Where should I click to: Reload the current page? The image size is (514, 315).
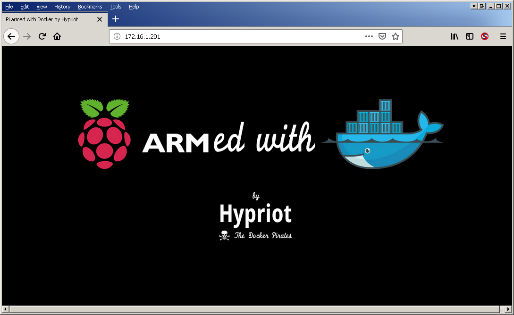42,36
